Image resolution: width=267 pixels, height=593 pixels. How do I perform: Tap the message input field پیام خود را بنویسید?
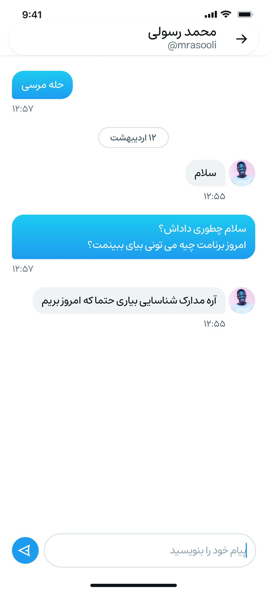[150, 550]
